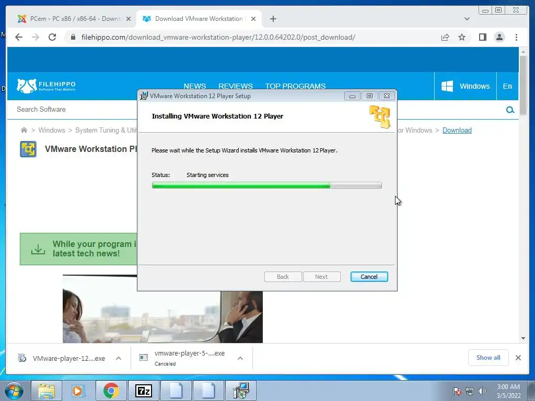The height and width of the screenshot is (401, 535).
Task: Open Chrome side panel
Action: 482,37
